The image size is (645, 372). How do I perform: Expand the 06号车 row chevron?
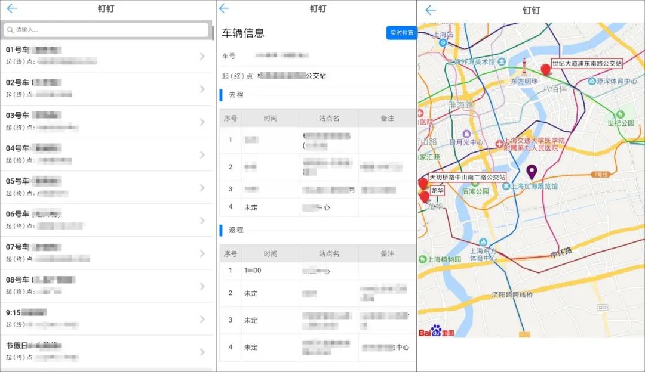[x=202, y=221]
